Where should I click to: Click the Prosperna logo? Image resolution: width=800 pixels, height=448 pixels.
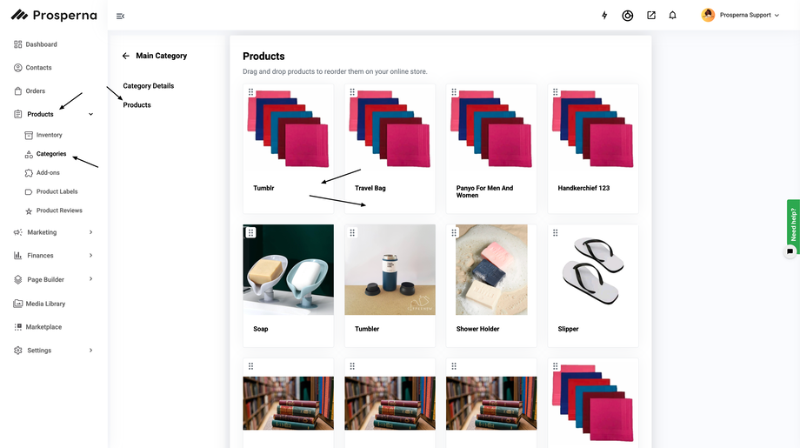pos(54,16)
